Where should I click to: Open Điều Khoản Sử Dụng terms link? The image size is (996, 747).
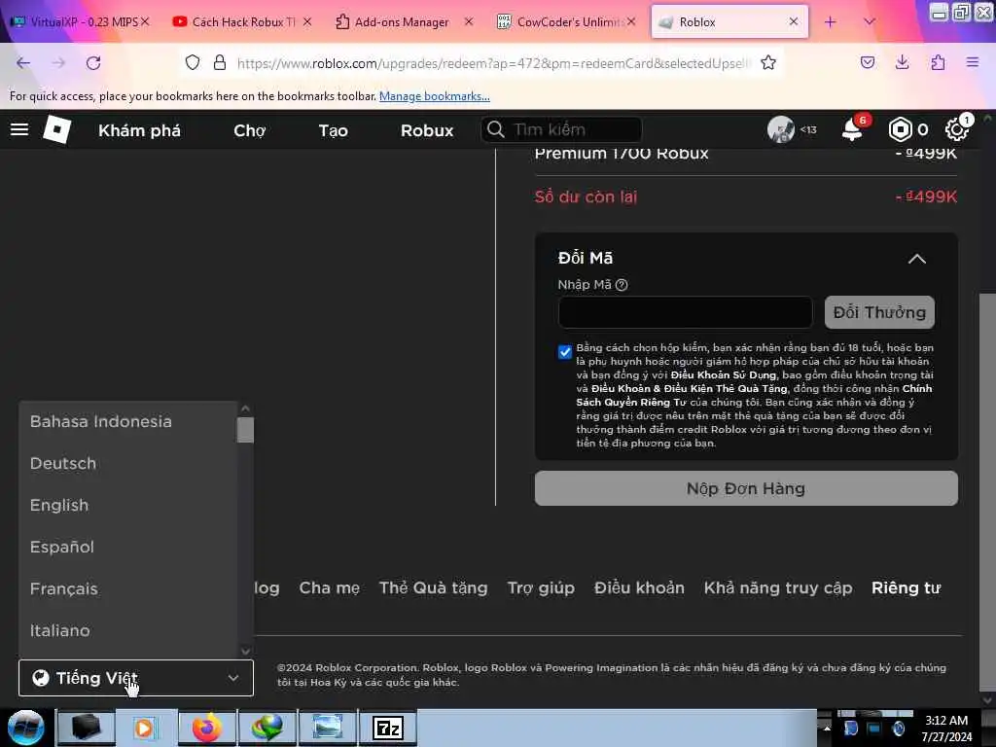(x=724, y=374)
